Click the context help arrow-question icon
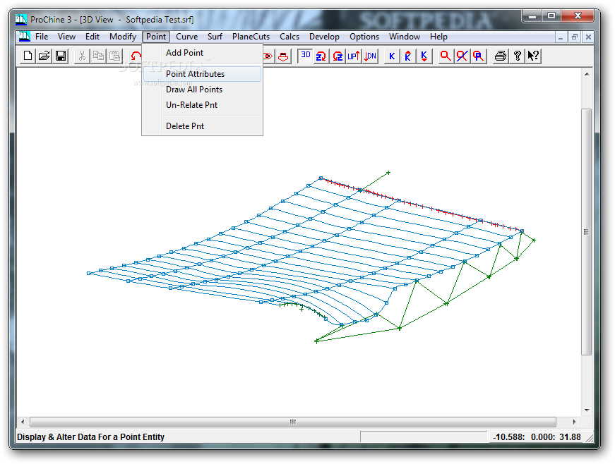Viewport: 615px width, 464px height. (x=533, y=56)
